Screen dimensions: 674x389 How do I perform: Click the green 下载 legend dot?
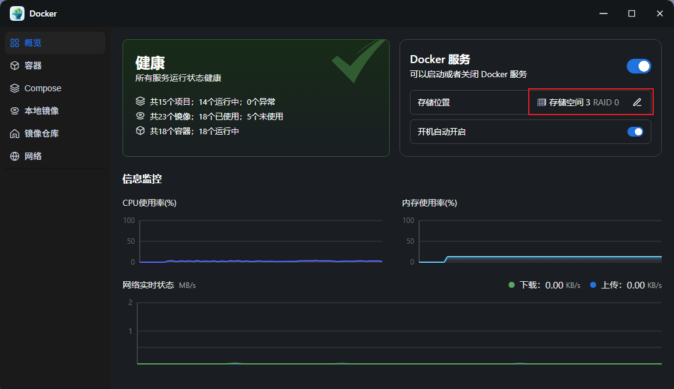coord(512,285)
